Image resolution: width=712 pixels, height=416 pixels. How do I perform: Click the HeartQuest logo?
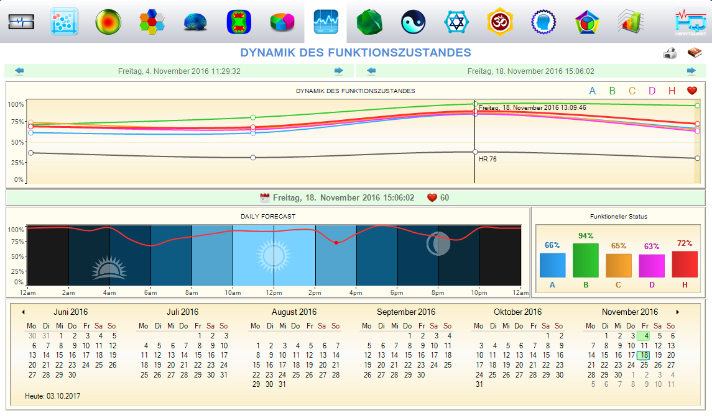691,22
